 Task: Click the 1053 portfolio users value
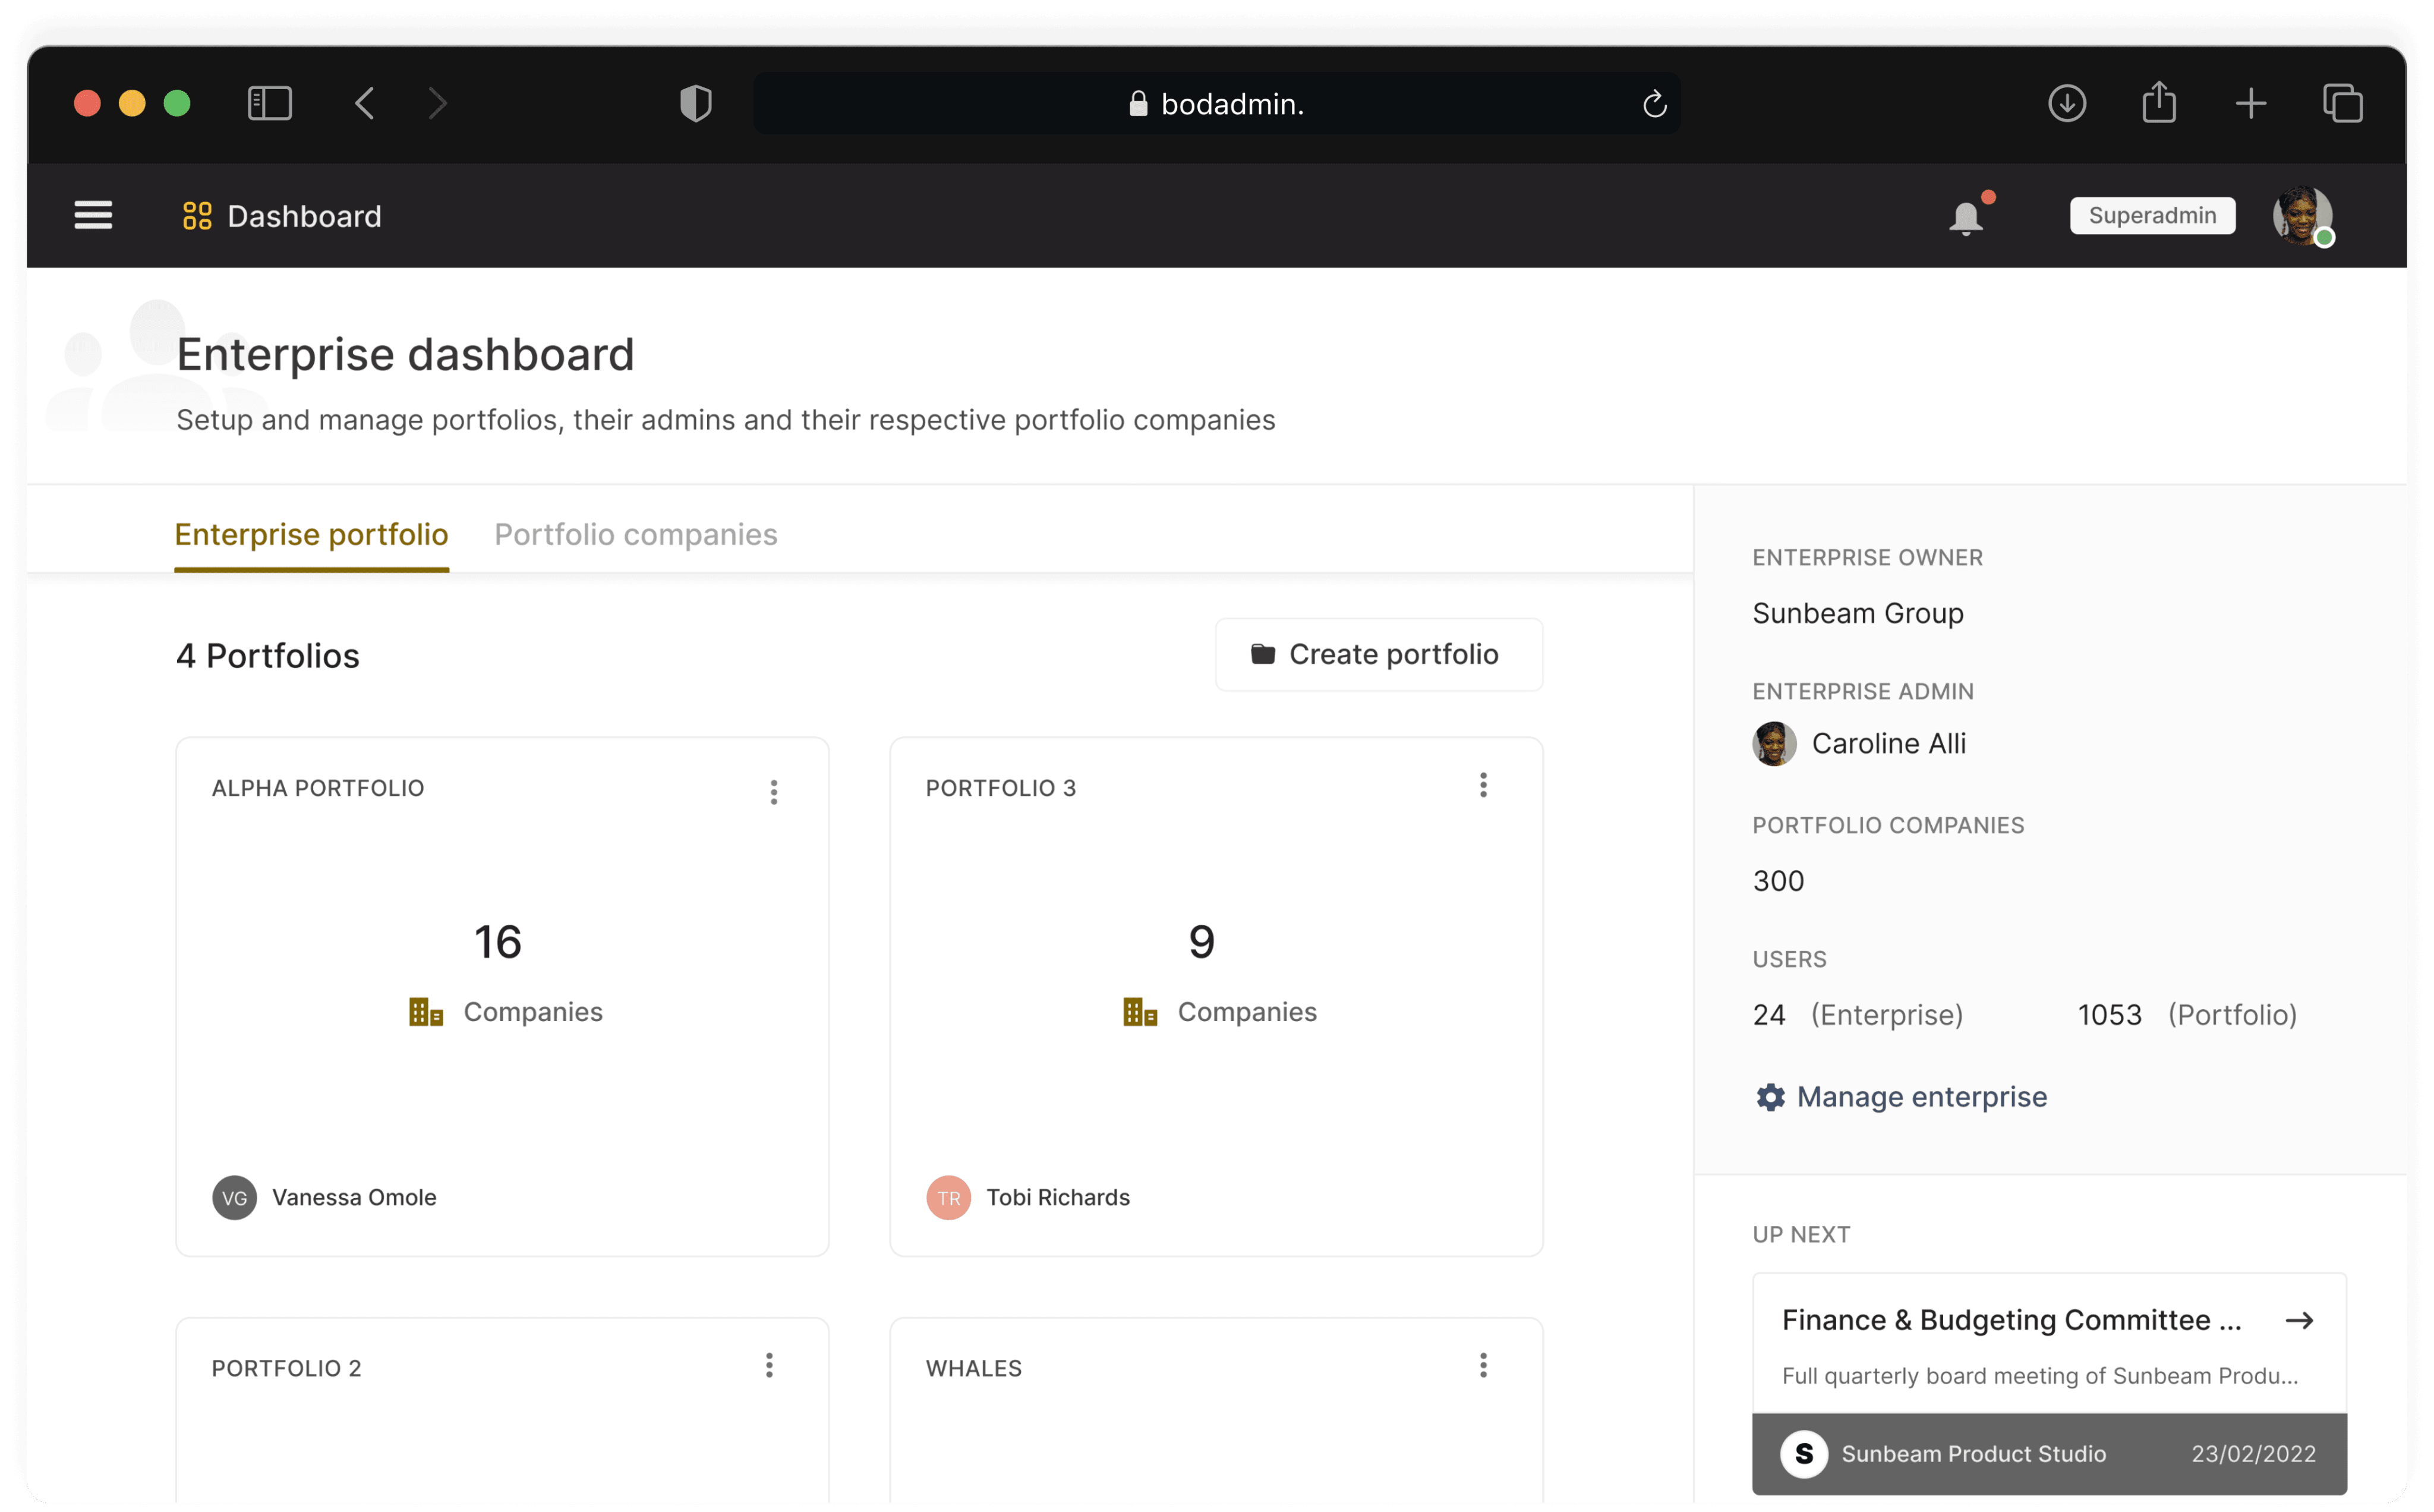click(x=2109, y=1014)
